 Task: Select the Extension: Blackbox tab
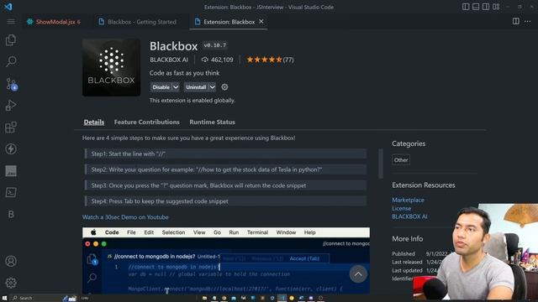click(x=229, y=22)
